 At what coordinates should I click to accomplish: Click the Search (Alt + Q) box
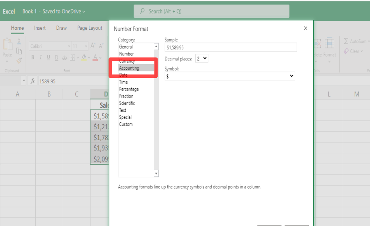212,12
